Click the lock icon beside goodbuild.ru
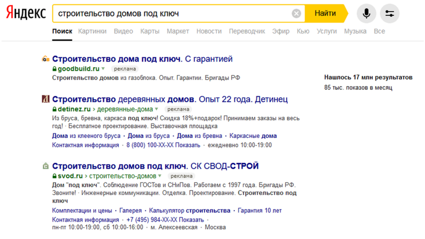Viewport: 425px width, 239px height. (54, 69)
